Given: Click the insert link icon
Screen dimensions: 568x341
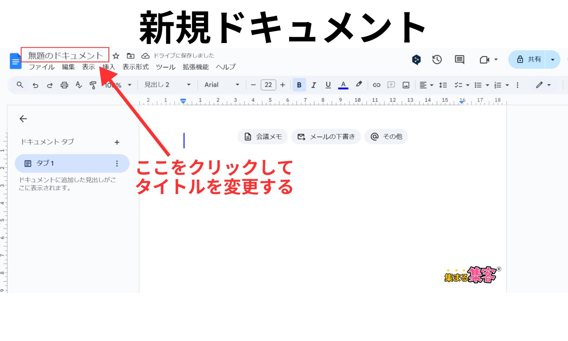Looking at the screenshot, I should (376, 85).
